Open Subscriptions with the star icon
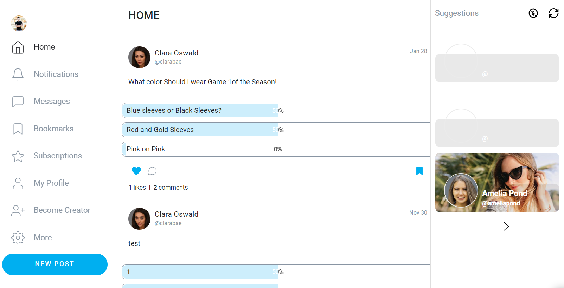 click(18, 156)
